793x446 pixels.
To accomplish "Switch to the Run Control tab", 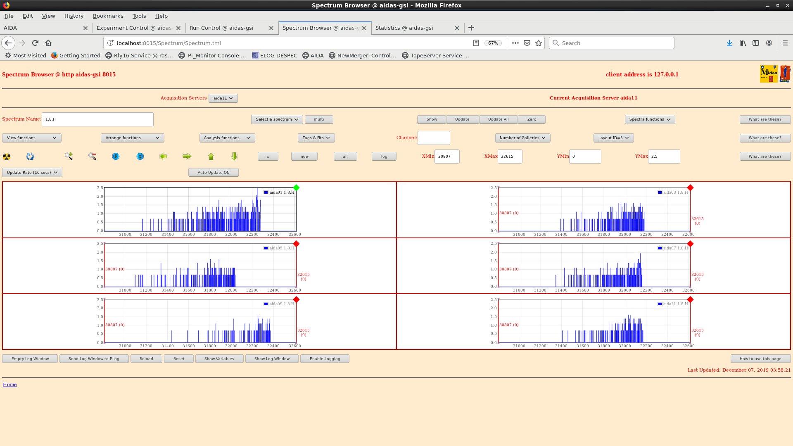I will (232, 28).
